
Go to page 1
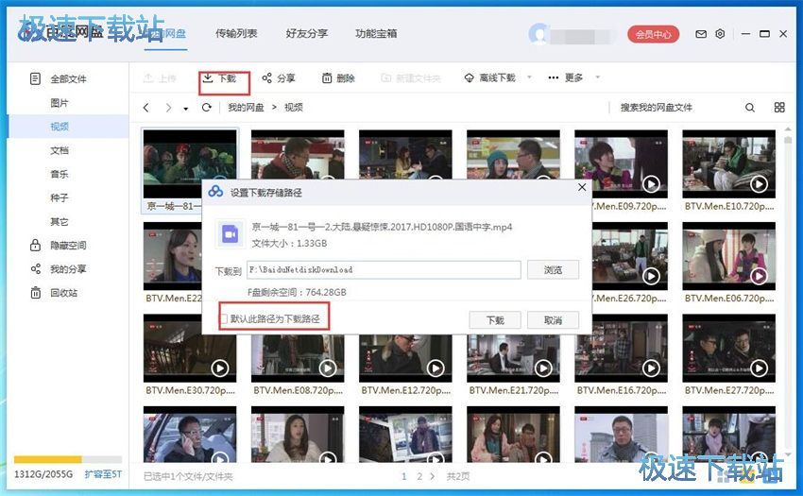[x=404, y=476]
